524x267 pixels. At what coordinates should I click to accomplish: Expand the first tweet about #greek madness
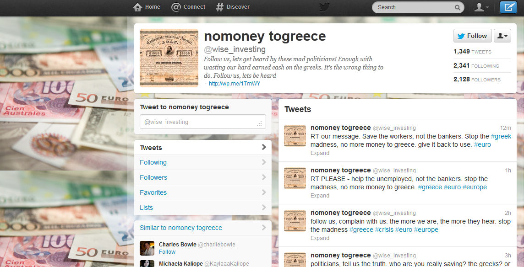tap(320, 153)
